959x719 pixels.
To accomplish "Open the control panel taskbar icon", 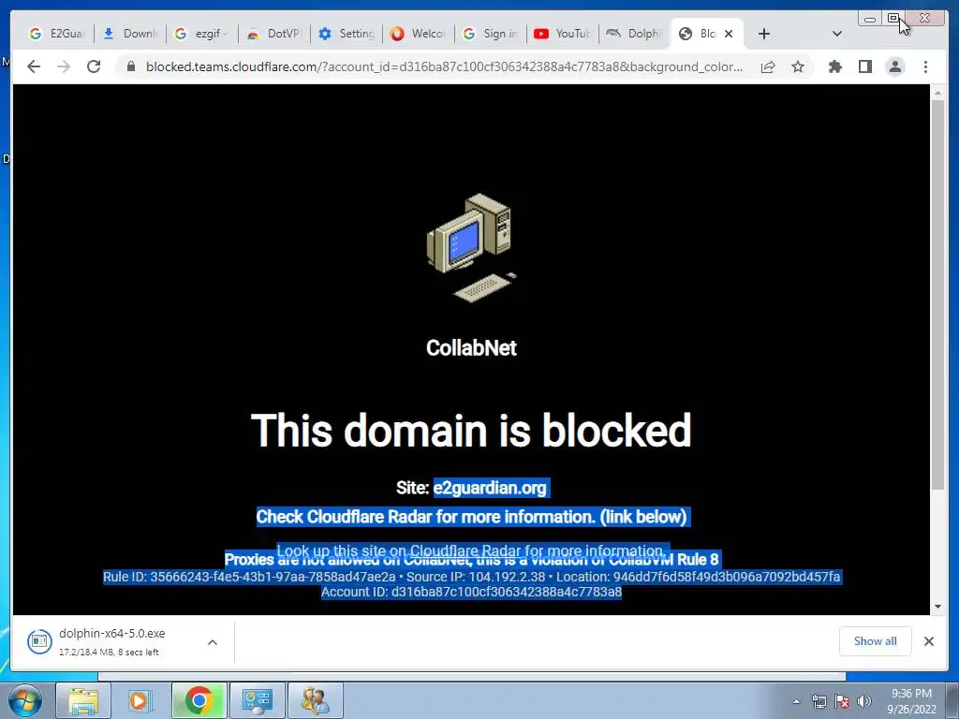I will [x=257, y=700].
